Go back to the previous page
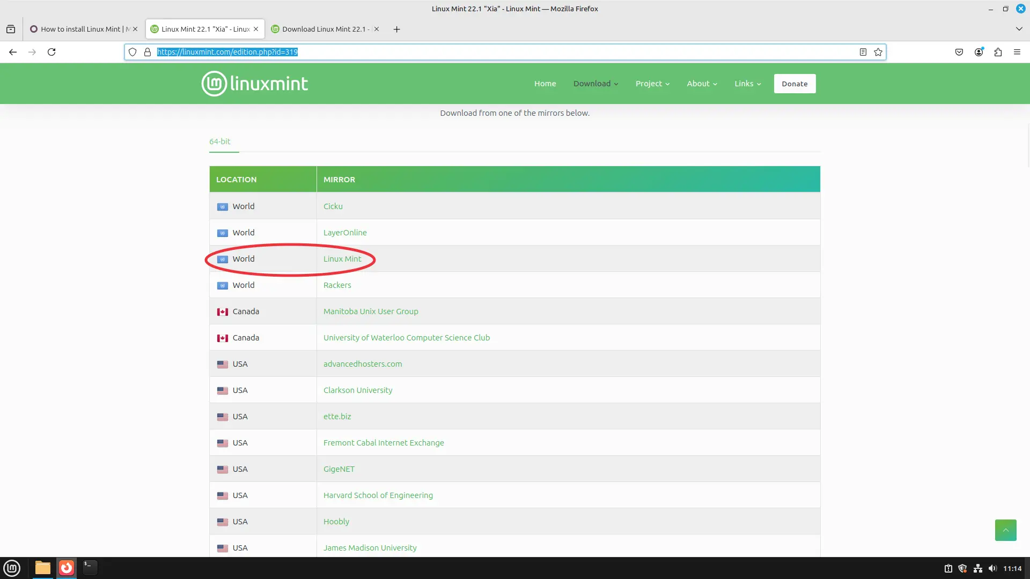The width and height of the screenshot is (1030, 579). coord(13,52)
